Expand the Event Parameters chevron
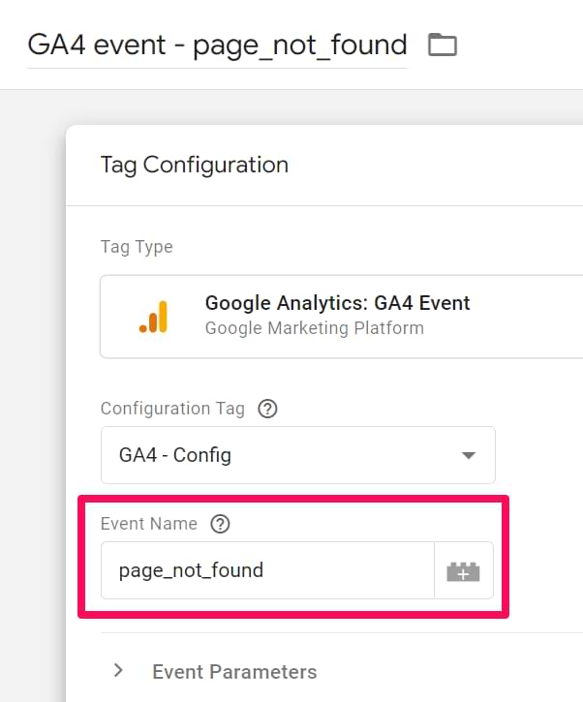This screenshot has height=702, width=583. click(x=118, y=671)
